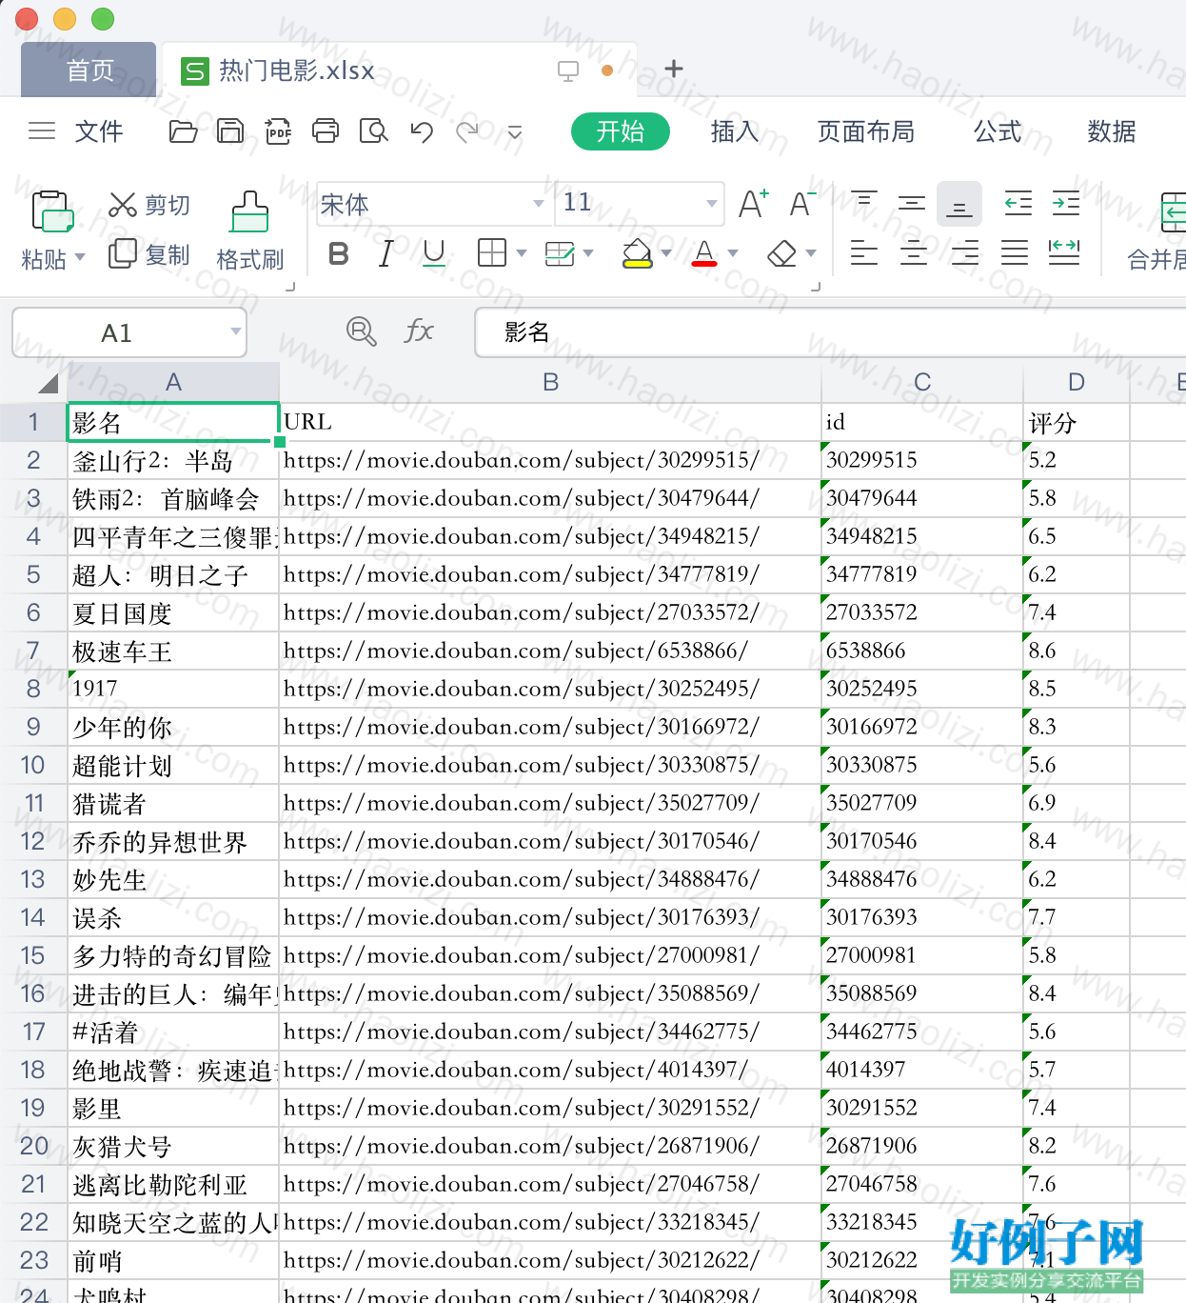Open a new tab with plus
1186x1303 pixels.
(674, 69)
